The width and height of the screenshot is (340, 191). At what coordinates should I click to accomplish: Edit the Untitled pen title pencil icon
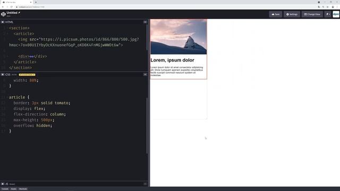coord(19,13)
